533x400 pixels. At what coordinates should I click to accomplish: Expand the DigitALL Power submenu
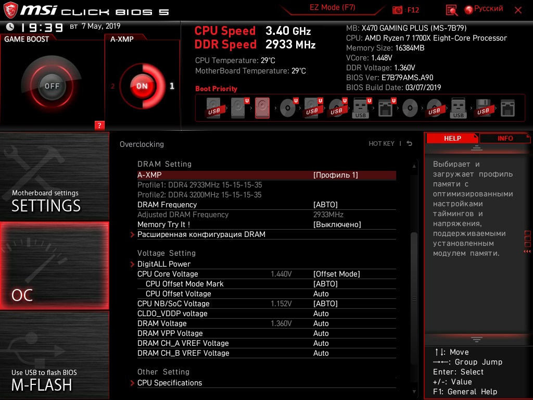point(164,264)
